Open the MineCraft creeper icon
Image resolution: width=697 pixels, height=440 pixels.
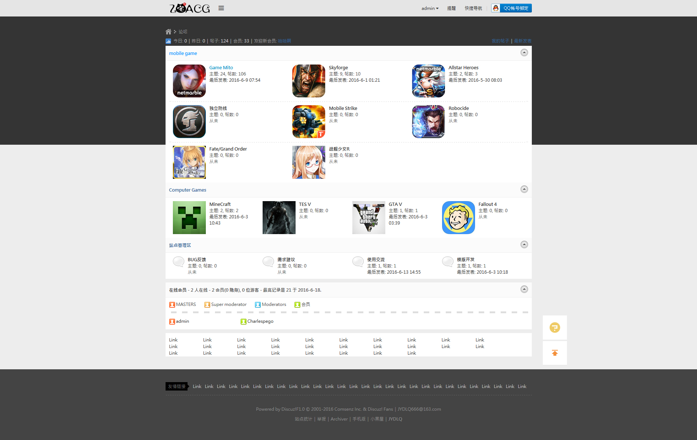tap(189, 218)
